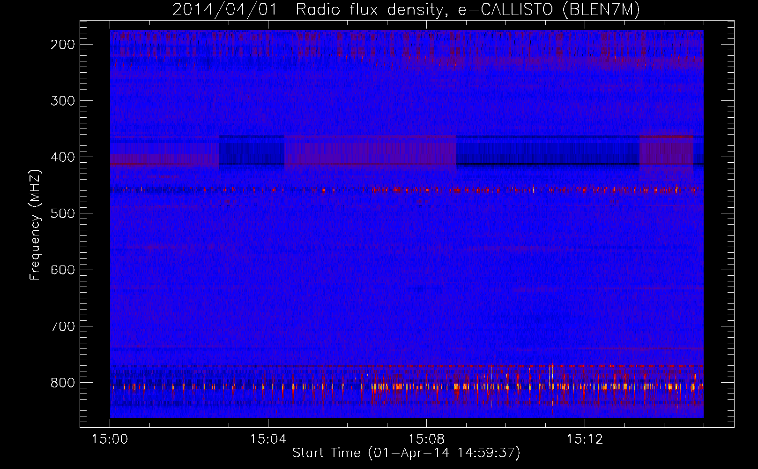Click the 'Frequency (MHZ)' axis label
Image resolution: width=758 pixels, height=469 pixels.
coord(36,225)
